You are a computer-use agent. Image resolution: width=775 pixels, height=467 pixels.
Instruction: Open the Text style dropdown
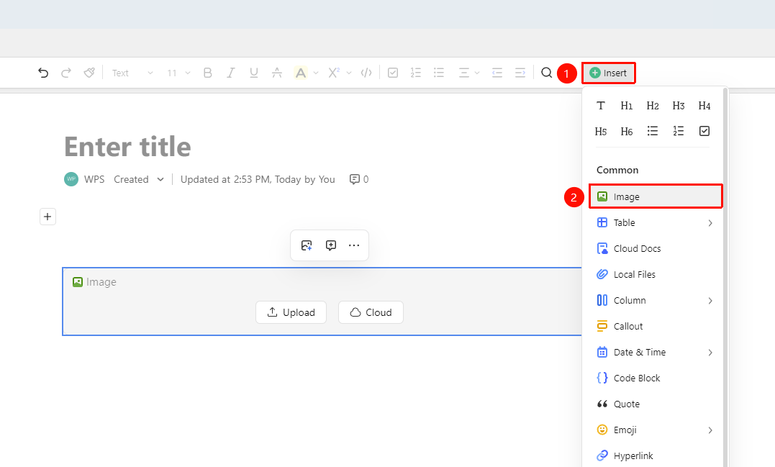(x=132, y=73)
